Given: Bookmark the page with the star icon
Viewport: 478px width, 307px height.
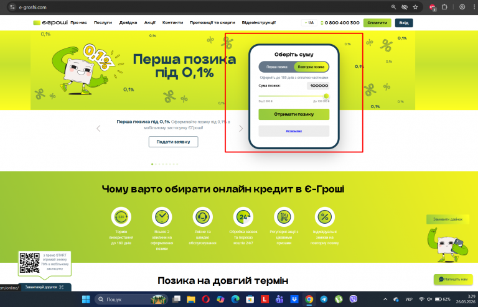Looking at the screenshot, I should 415,7.
